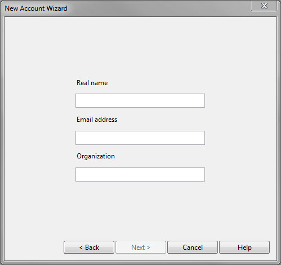The image size is (281, 265).
Task: Place cursor in the topmost text field
Action: tap(140, 101)
